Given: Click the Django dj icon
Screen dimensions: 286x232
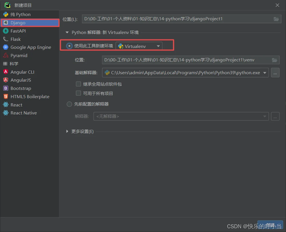Looking at the screenshot, I should [6, 23].
